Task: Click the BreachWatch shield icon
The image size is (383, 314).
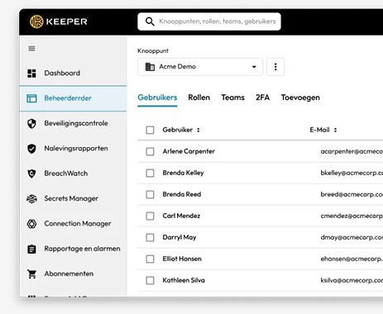Action: [31, 174]
